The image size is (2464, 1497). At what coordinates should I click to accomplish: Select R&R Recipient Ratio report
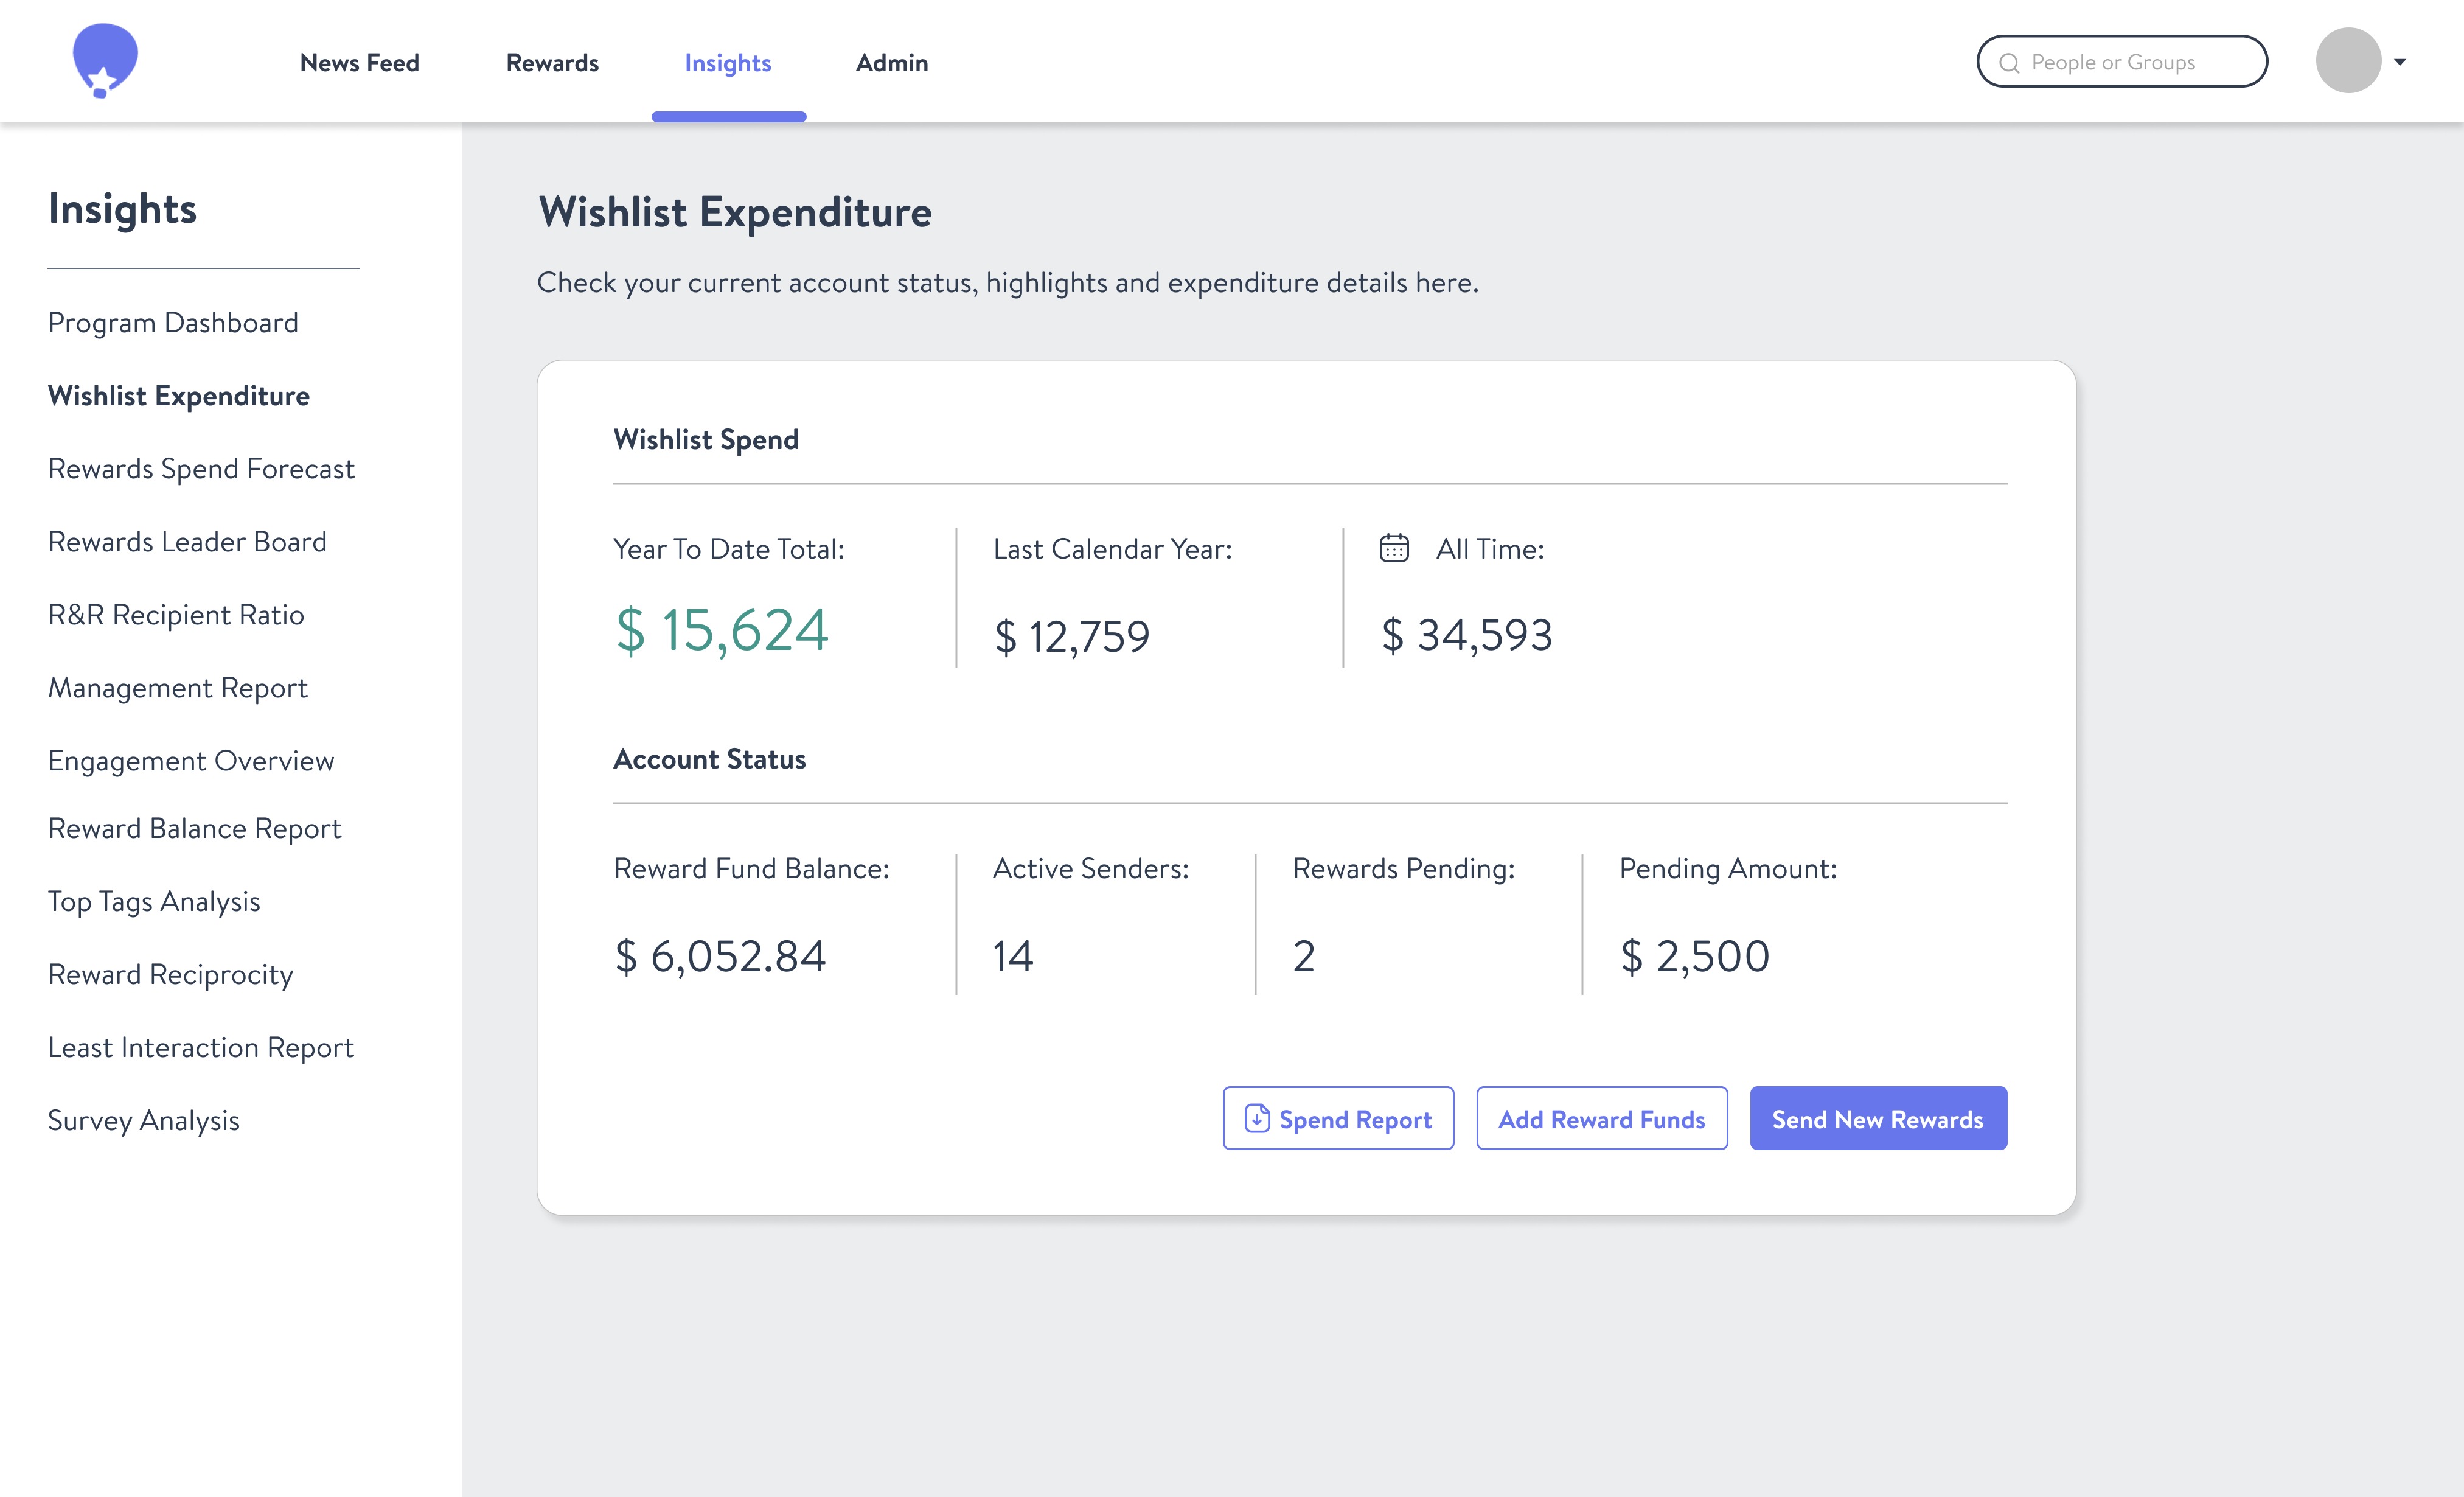tap(176, 614)
